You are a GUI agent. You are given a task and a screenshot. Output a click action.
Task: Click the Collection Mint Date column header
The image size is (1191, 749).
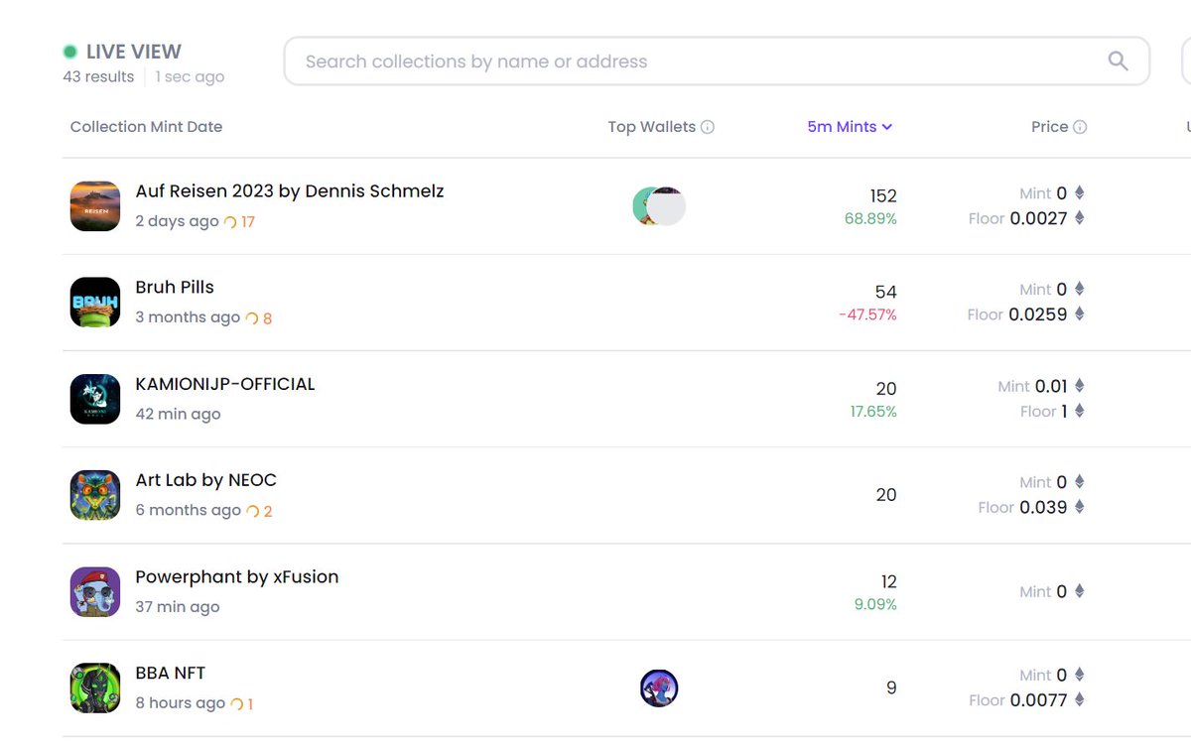click(x=146, y=127)
